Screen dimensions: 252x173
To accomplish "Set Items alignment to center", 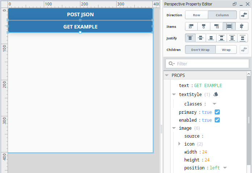I will pyautogui.click(x=203, y=26).
